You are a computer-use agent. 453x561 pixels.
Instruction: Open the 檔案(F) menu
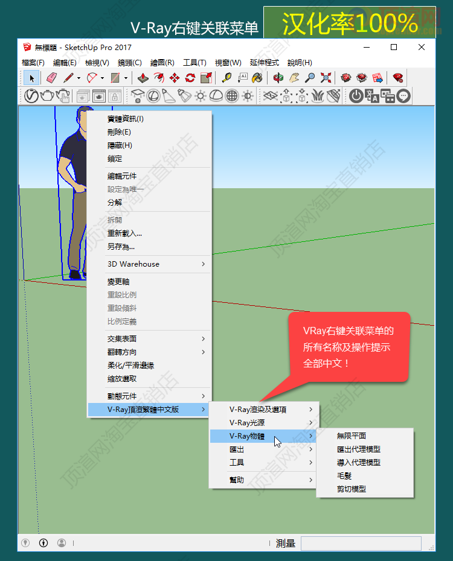tap(33, 63)
